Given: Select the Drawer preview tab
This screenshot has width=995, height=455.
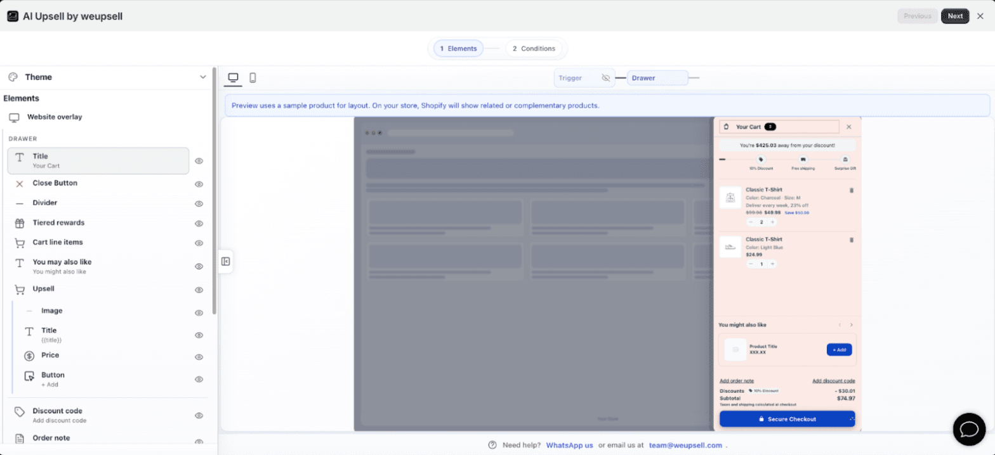Looking at the screenshot, I should tap(657, 78).
